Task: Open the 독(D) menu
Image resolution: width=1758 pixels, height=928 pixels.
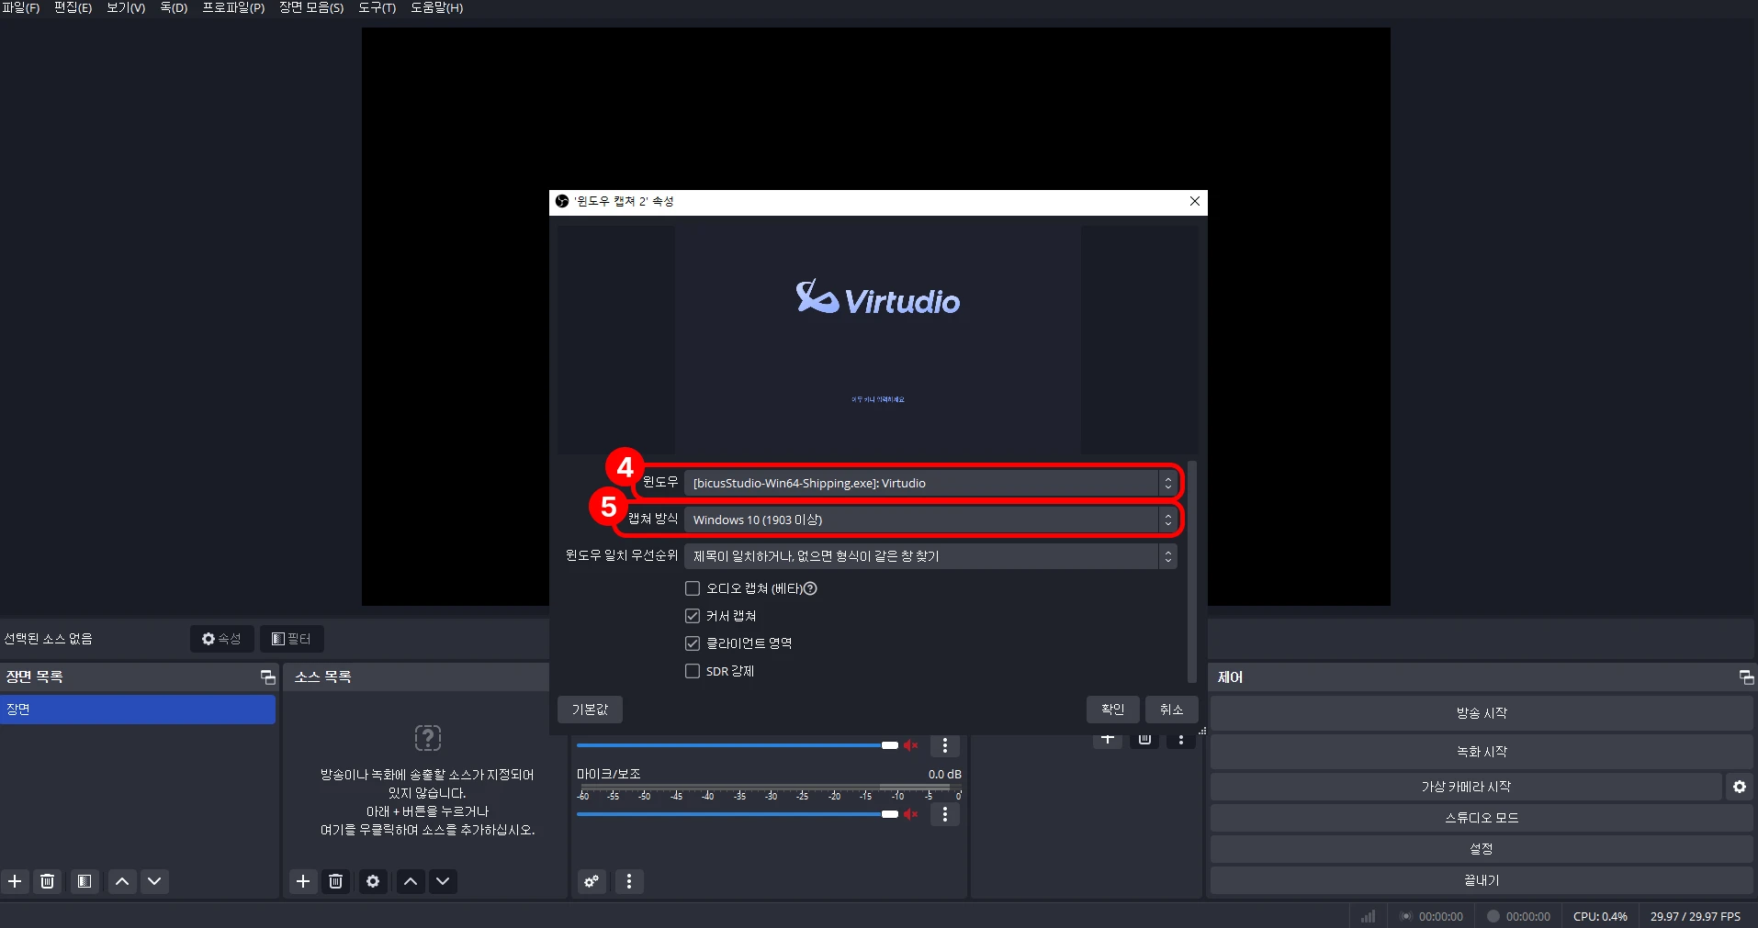Action: (174, 7)
